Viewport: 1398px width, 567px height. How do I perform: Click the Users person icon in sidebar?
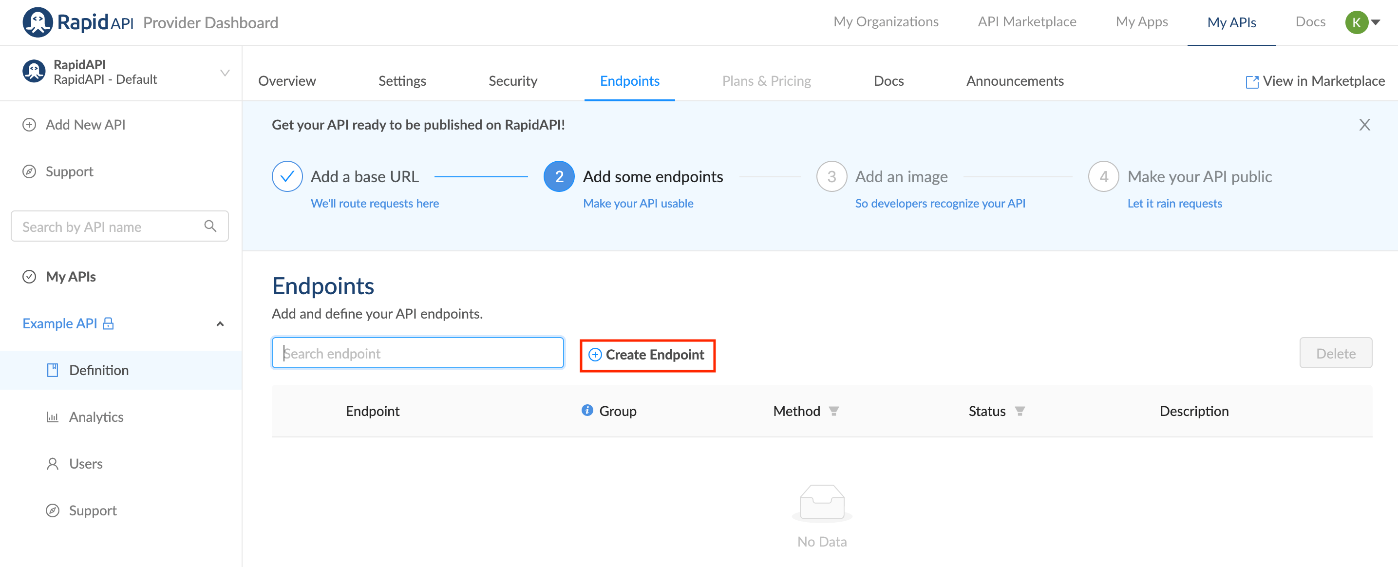(52, 463)
